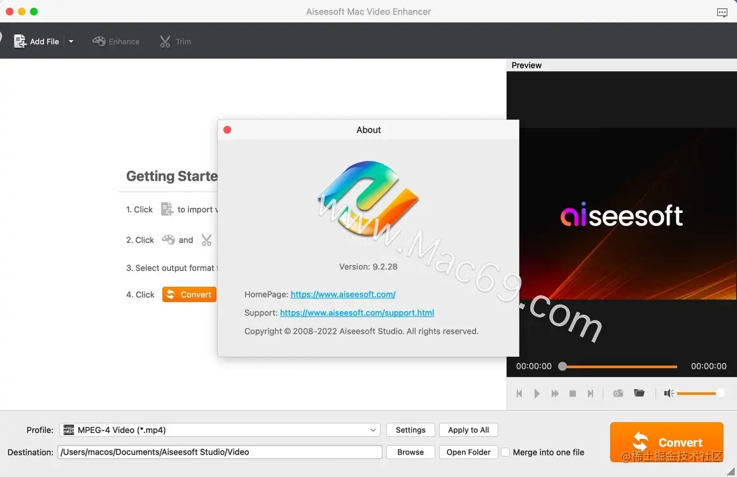The image size is (737, 477).
Task: Open the support.html link
Action: point(357,313)
